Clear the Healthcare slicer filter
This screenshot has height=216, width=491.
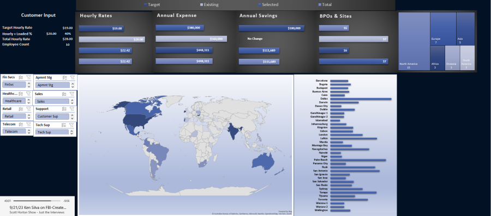(28, 94)
